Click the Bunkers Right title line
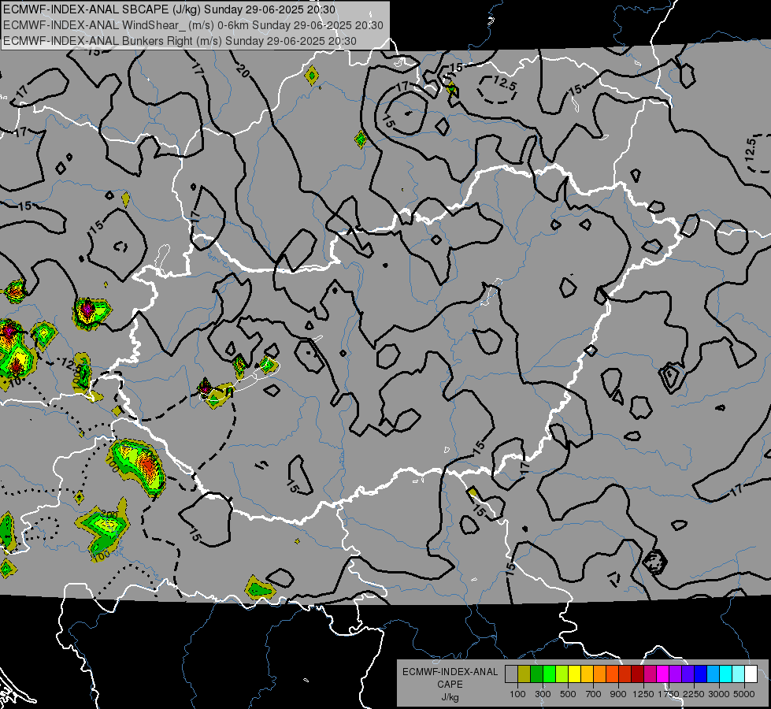Viewport: 771px width, 709px height. click(x=180, y=41)
